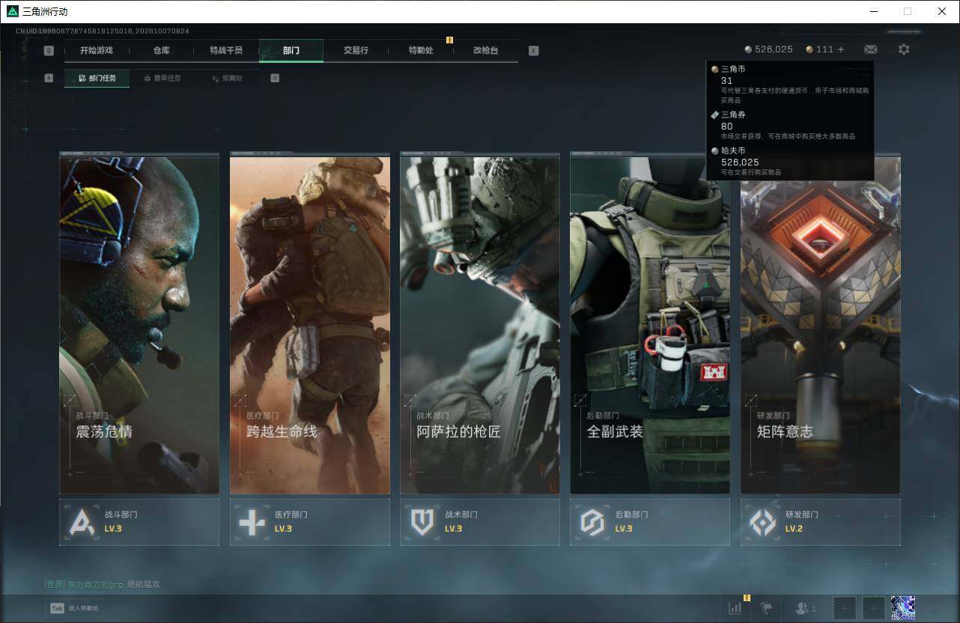The width and height of the screenshot is (960, 623).
Task: Click the 三角币 coin icon beside 111
Action: pyautogui.click(x=809, y=49)
